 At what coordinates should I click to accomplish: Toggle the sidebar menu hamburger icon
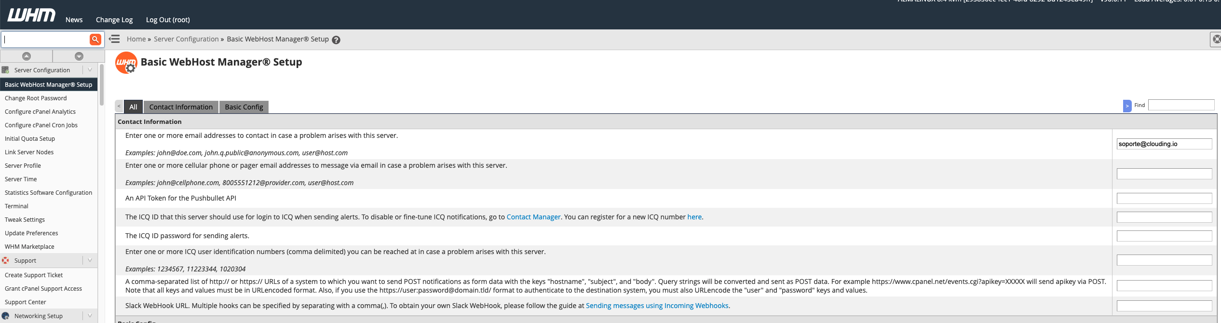pos(114,39)
